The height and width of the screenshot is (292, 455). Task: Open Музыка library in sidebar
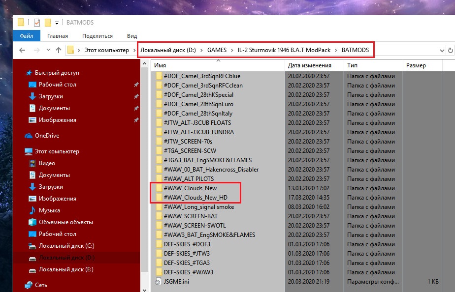(49, 210)
